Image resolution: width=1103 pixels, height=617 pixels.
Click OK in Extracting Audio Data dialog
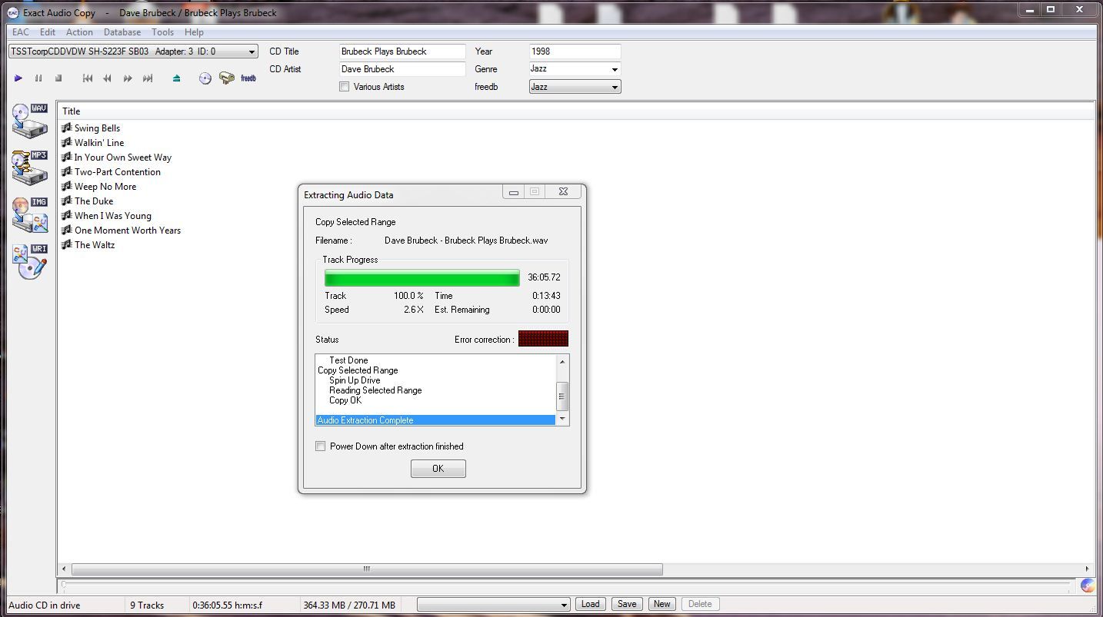438,469
